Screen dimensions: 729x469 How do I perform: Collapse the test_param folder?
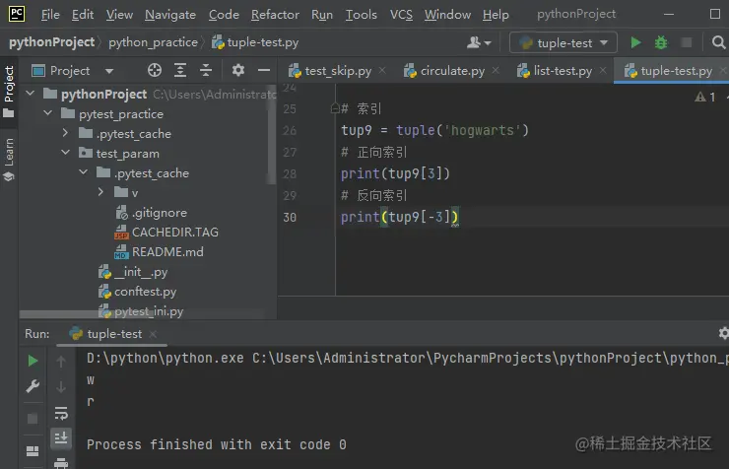click(66, 153)
